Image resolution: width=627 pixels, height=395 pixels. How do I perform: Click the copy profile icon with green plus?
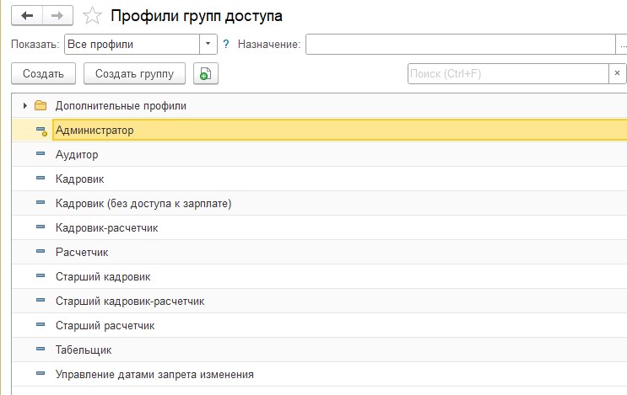click(x=206, y=73)
